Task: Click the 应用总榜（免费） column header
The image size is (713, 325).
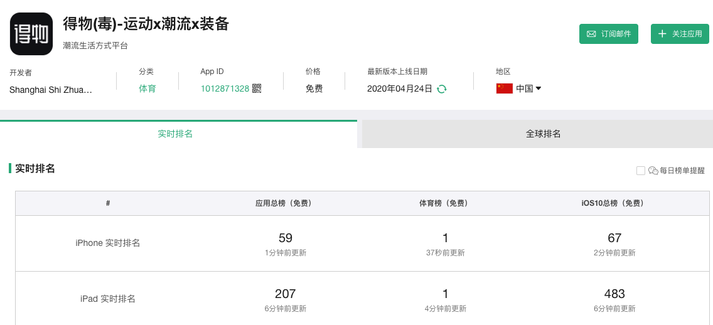Action: pyautogui.click(x=283, y=203)
